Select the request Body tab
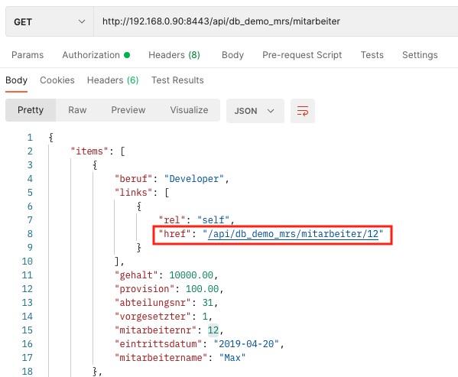 coord(232,55)
